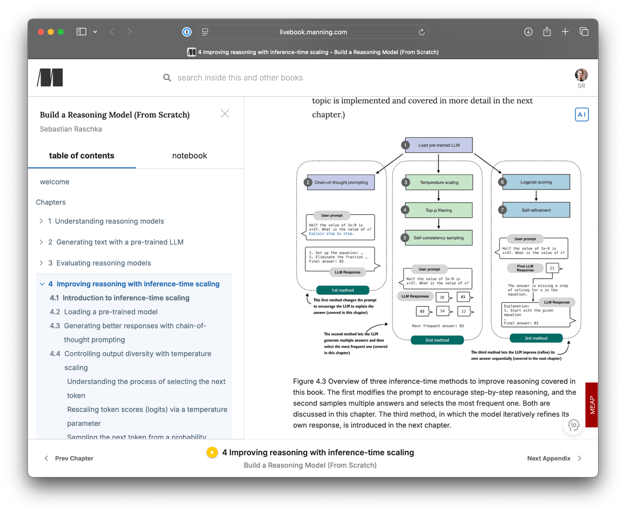This screenshot has height=514, width=626.
Task: Open the 1Password extension icon
Action: pos(187,32)
